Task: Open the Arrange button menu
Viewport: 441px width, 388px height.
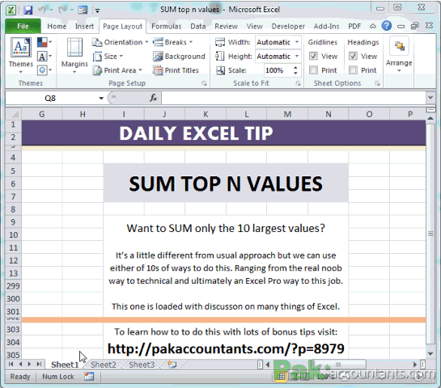Action: [399, 55]
